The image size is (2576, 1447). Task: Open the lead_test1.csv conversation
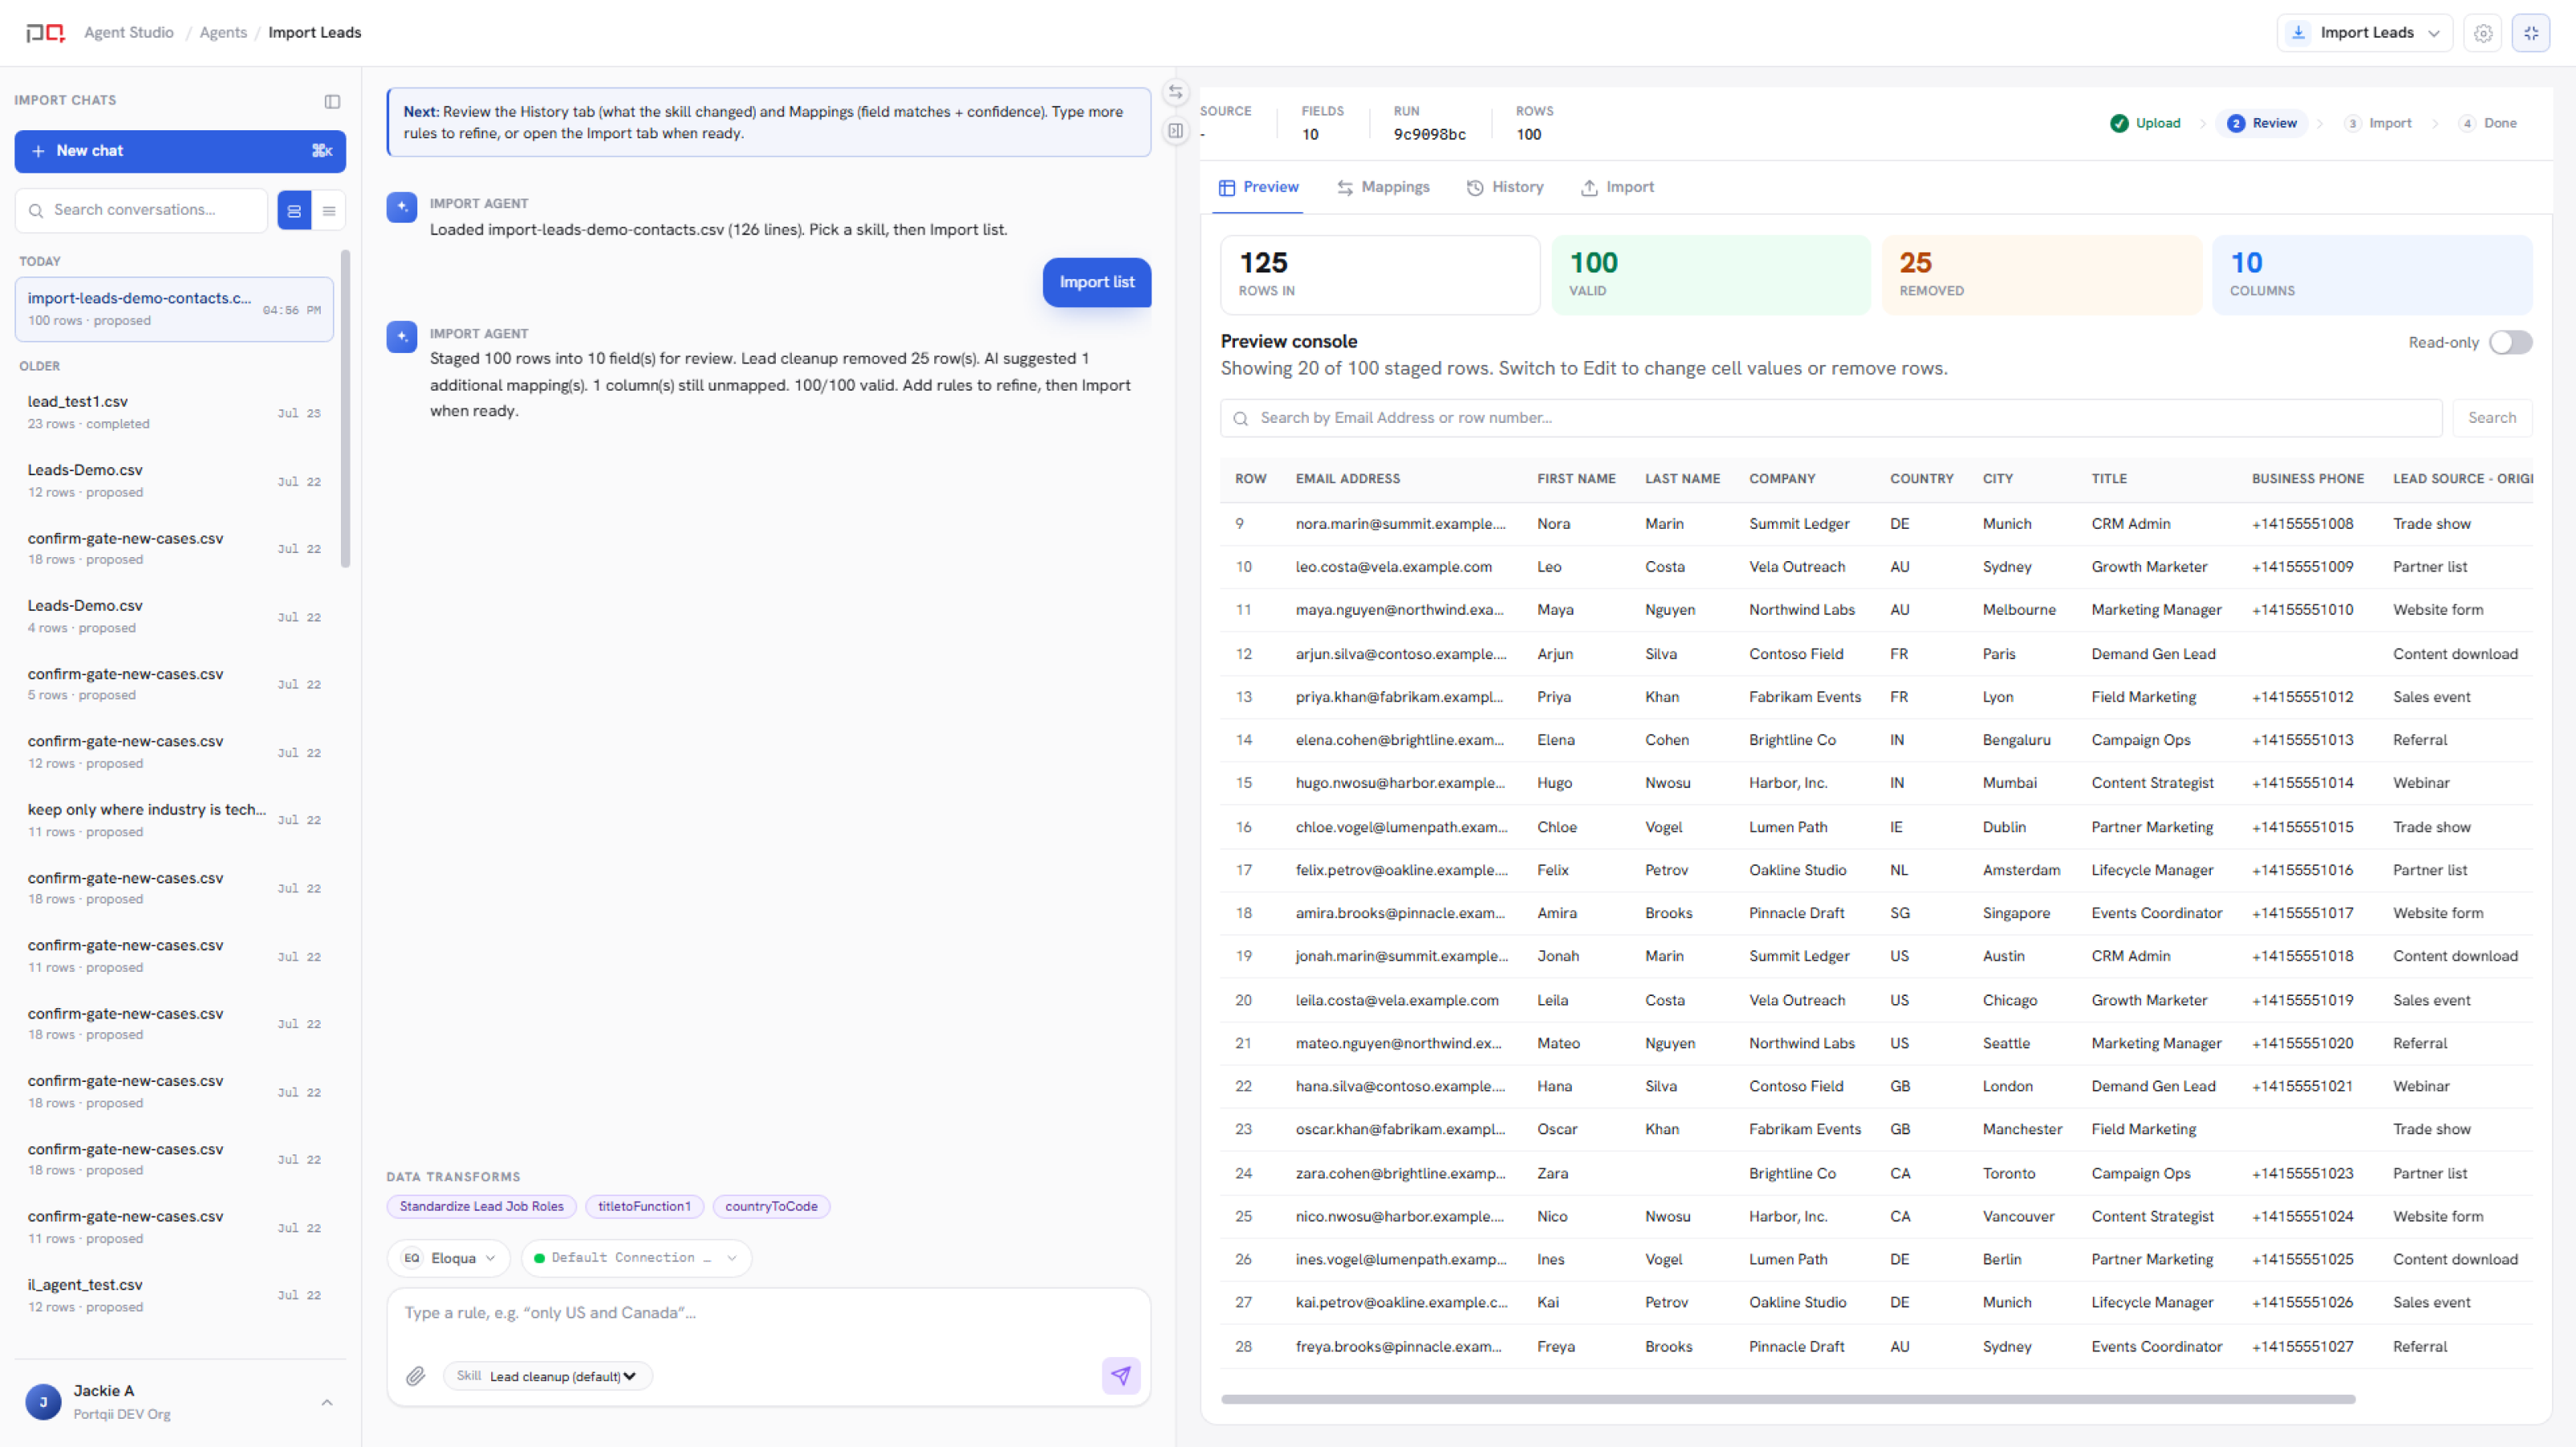(174, 412)
